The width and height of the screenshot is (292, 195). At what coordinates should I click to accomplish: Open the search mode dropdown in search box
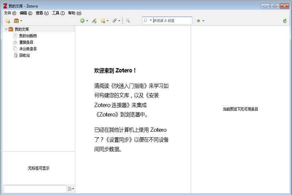pyautogui.click(x=151, y=20)
